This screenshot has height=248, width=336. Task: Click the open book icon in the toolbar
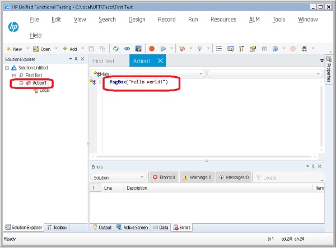264,49
